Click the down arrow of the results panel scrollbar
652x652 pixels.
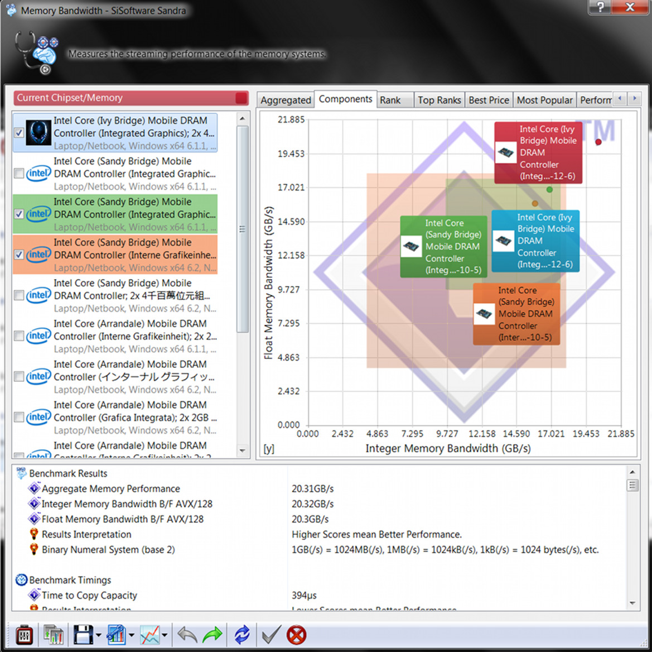coord(632,603)
